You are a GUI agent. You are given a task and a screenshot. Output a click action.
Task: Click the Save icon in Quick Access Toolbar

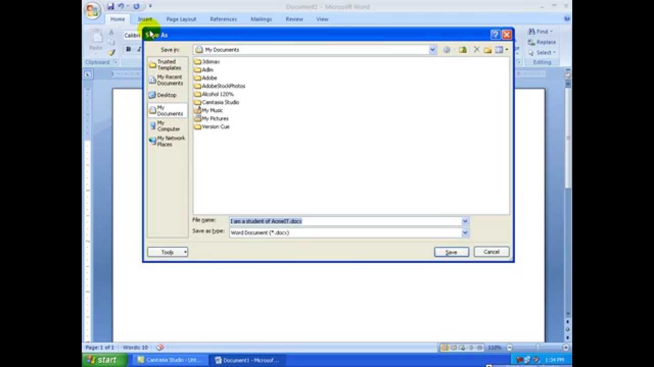coord(111,7)
